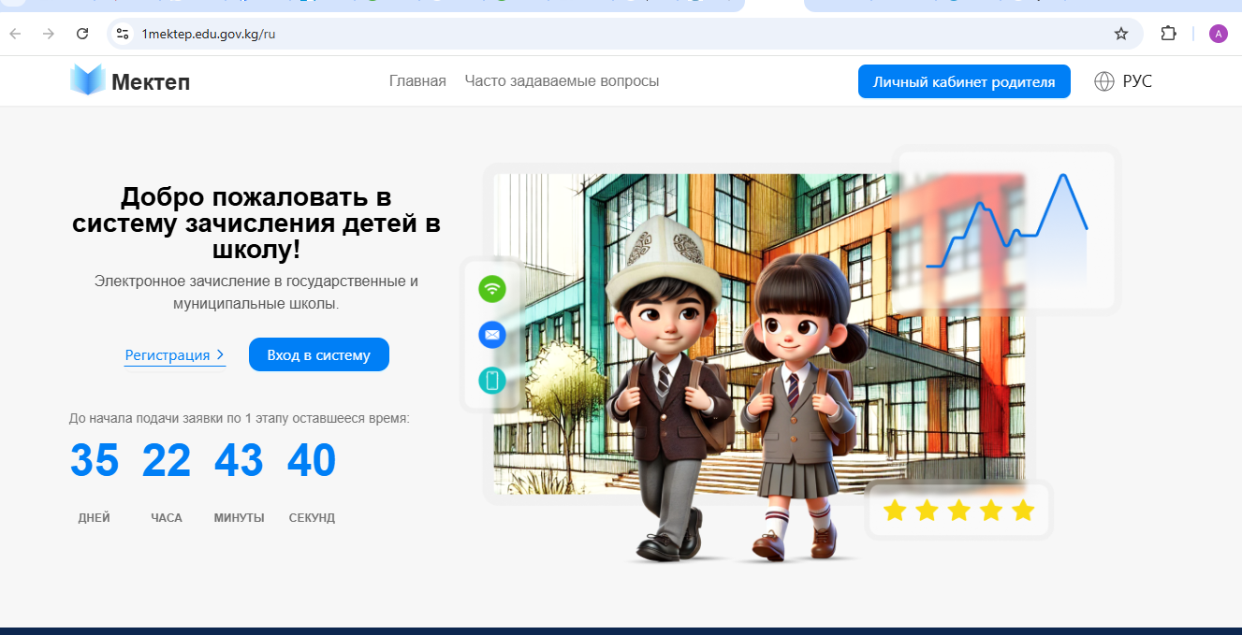1242x635 pixels.
Task: Click the chevron next to Регистрация
Action: (220, 354)
